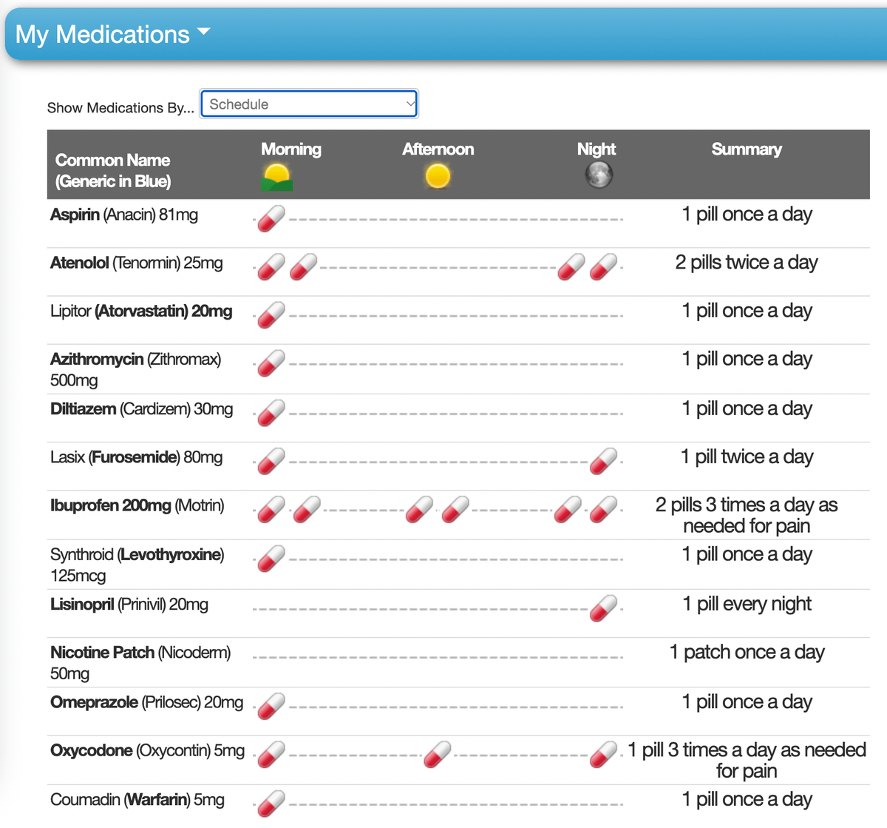
Task: Click Diltiazem's morning pill icon
Action: [271, 414]
